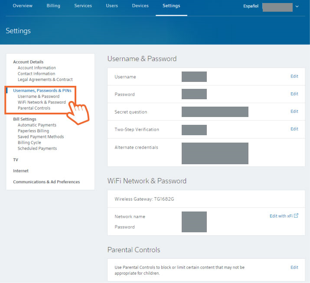The height and width of the screenshot is (283, 310).
Task: Open the Services tab
Action: [83, 6]
